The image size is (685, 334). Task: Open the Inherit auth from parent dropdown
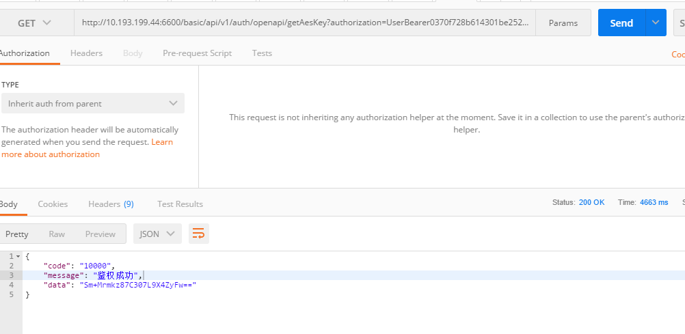click(92, 104)
